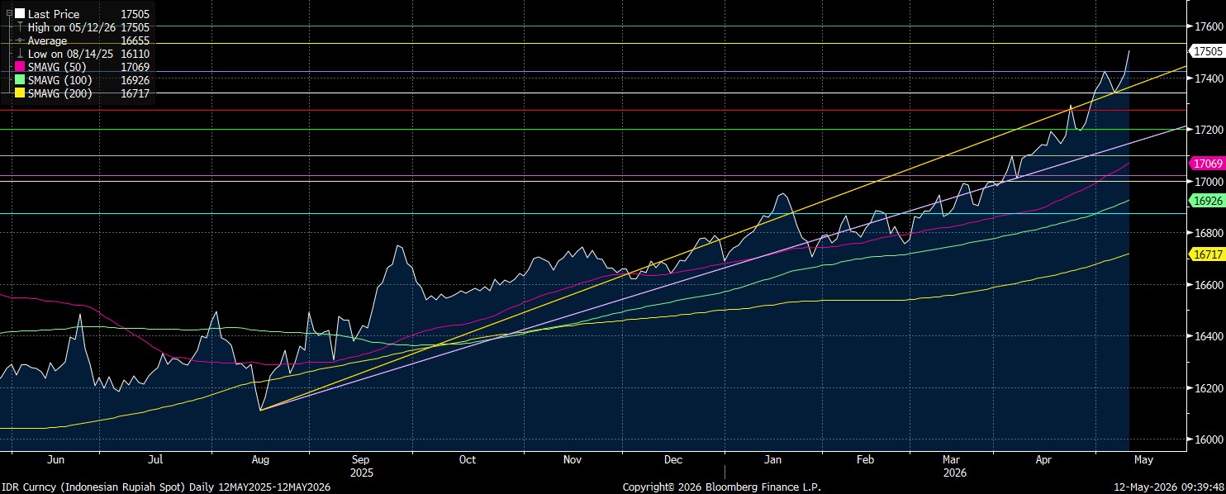Click the green 16926 axis value tag
Image resolution: width=1226 pixels, height=494 pixels.
pos(1209,201)
